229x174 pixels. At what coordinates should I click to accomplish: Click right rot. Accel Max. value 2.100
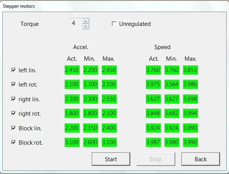109,113
